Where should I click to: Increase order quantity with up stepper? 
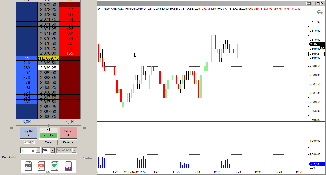point(38,149)
